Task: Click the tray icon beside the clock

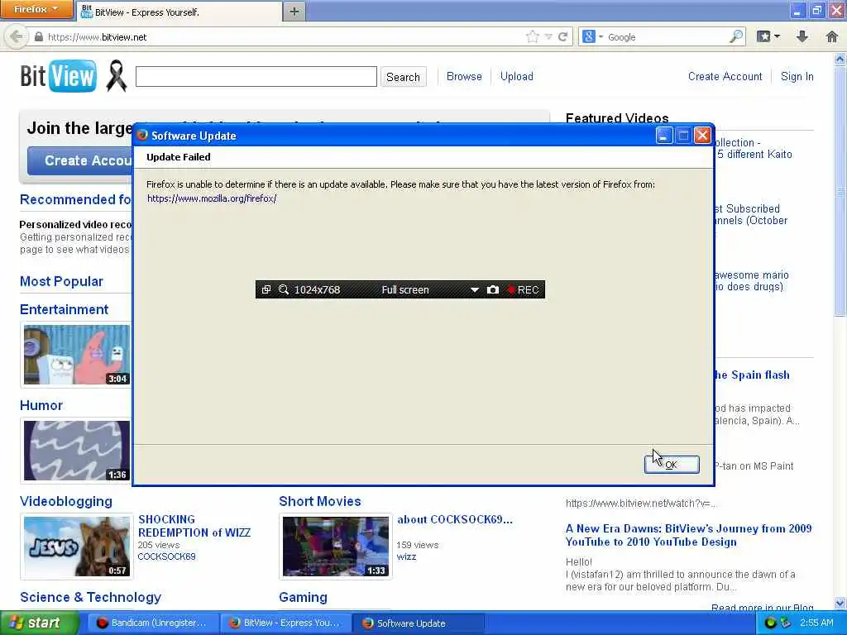Action: [786, 623]
